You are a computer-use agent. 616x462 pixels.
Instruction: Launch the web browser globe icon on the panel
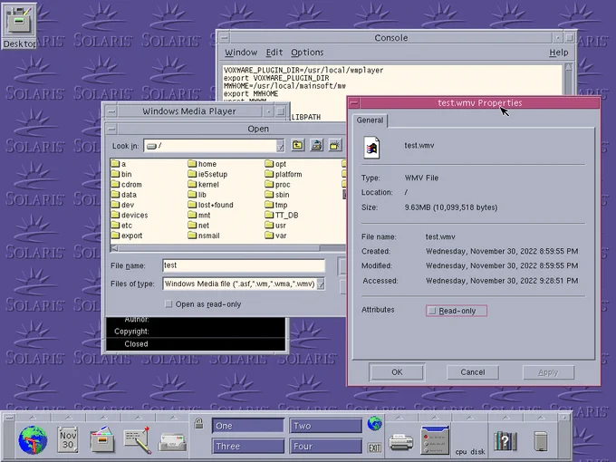pos(33,440)
